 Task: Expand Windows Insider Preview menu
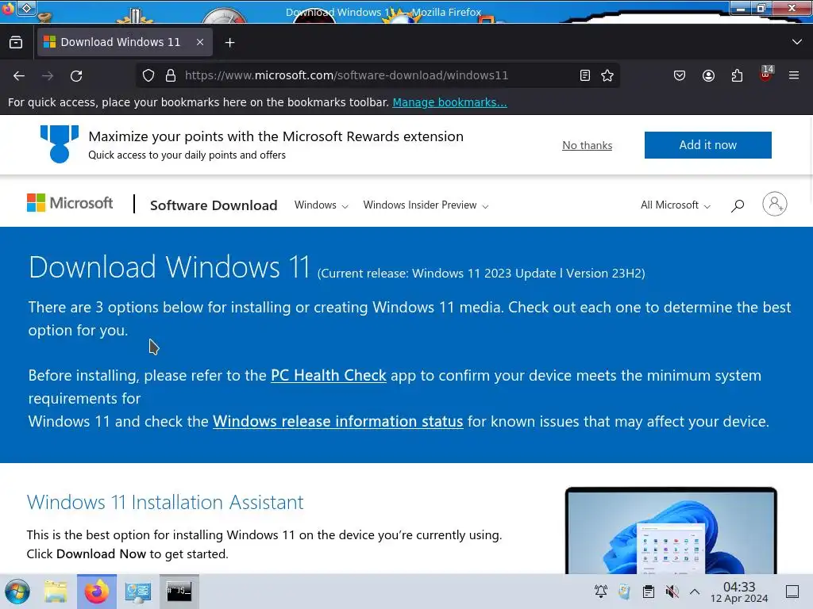coord(426,205)
